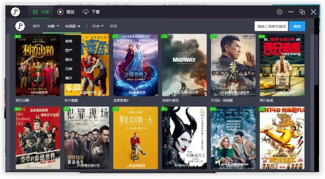Image resolution: width=325 pixels, height=179 pixels.
Task: Expand the 排序 sort dropdown
Action: pyautogui.click(x=98, y=26)
